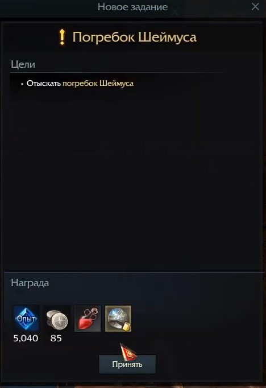Click the highlighted погребок Шеймуса objective link

pos(98,84)
